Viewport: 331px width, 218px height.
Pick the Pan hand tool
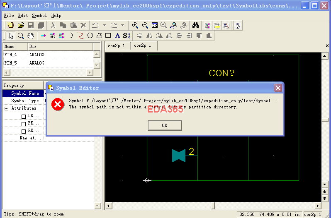31,36
